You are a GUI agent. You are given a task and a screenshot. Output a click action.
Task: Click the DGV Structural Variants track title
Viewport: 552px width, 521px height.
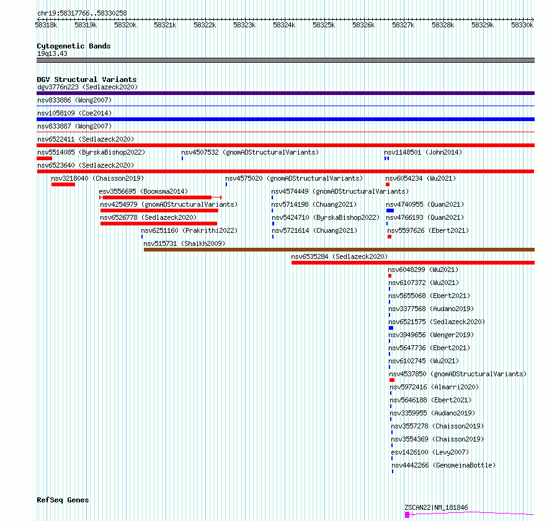click(x=87, y=79)
